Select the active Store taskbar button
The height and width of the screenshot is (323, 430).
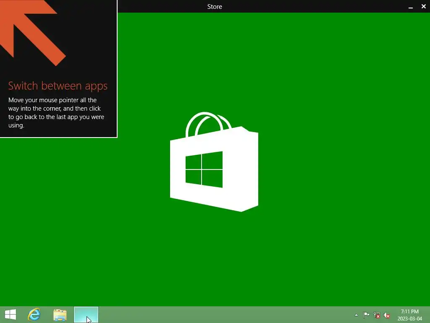click(x=86, y=315)
